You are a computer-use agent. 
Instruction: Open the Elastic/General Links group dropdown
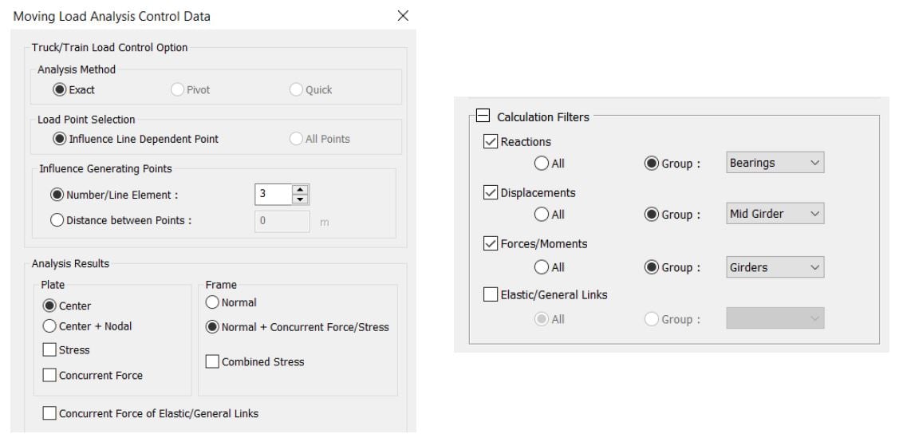[x=775, y=318]
